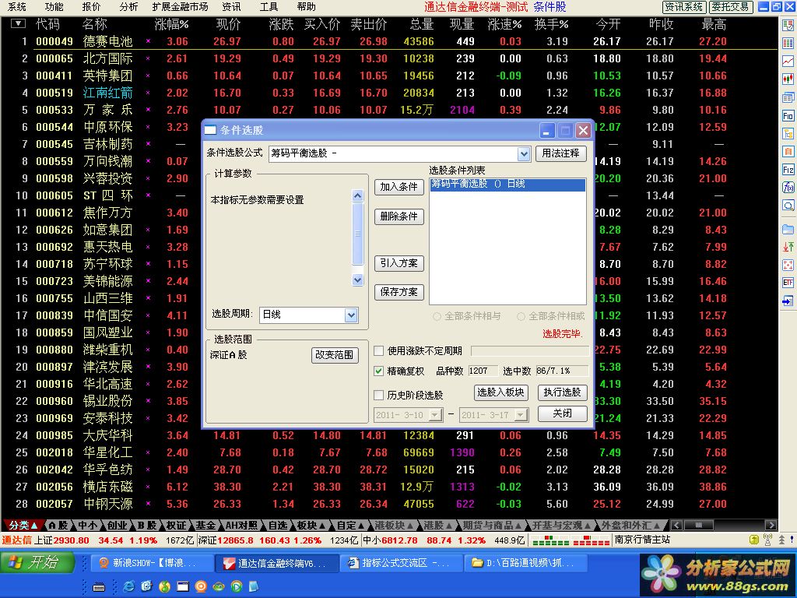Switch to 指标公式交流区 taskbar window

401,563
